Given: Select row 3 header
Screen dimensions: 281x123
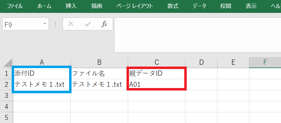Looking at the screenshot, I should click(x=6, y=95).
